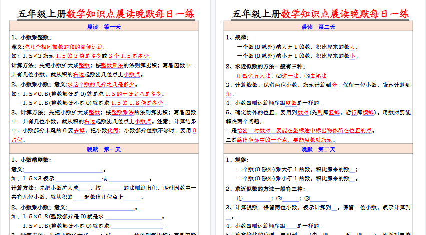426x235 pixels.
Task: Click red sentence '给出一对数对,要能在坐标途中标出物体所在位置的点'
Action: point(304,131)
